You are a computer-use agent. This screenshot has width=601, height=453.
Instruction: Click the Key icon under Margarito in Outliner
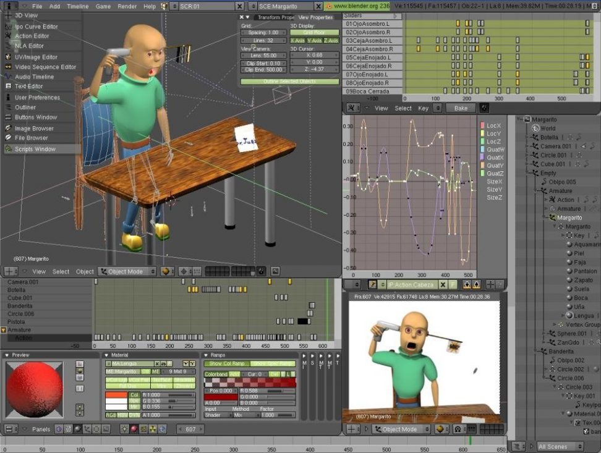(x=570, y=235)
